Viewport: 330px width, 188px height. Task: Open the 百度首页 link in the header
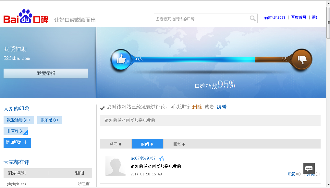click(x=299, y=17)
